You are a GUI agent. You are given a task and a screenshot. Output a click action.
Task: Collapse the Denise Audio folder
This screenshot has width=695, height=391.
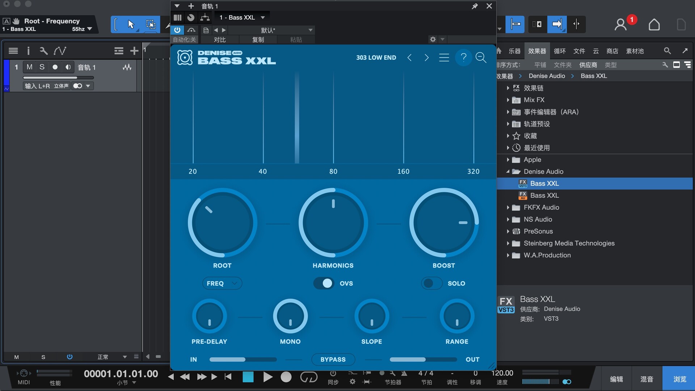coord(508,172)
